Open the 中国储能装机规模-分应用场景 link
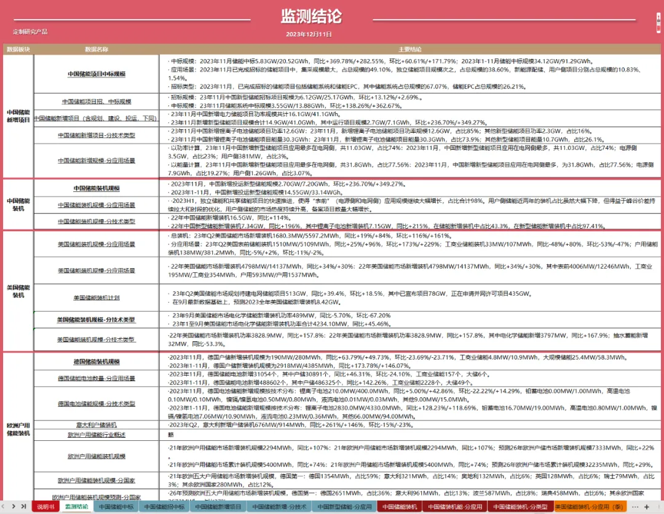The image size is (664, 514). tap(97, 205)
